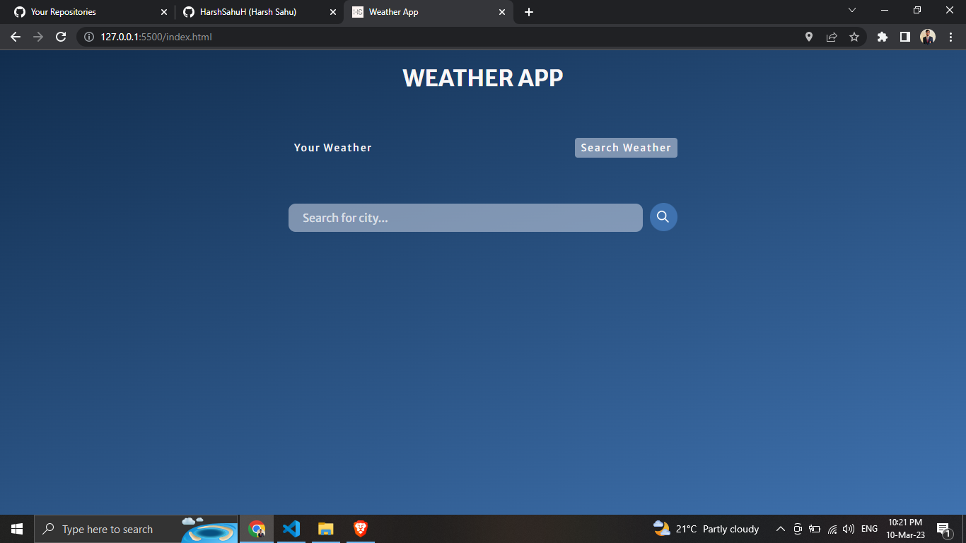Open the Brave browser from the taskbar
Image resolution: width=966 pixels, height=543 pixels.
[x=359, y=528]
